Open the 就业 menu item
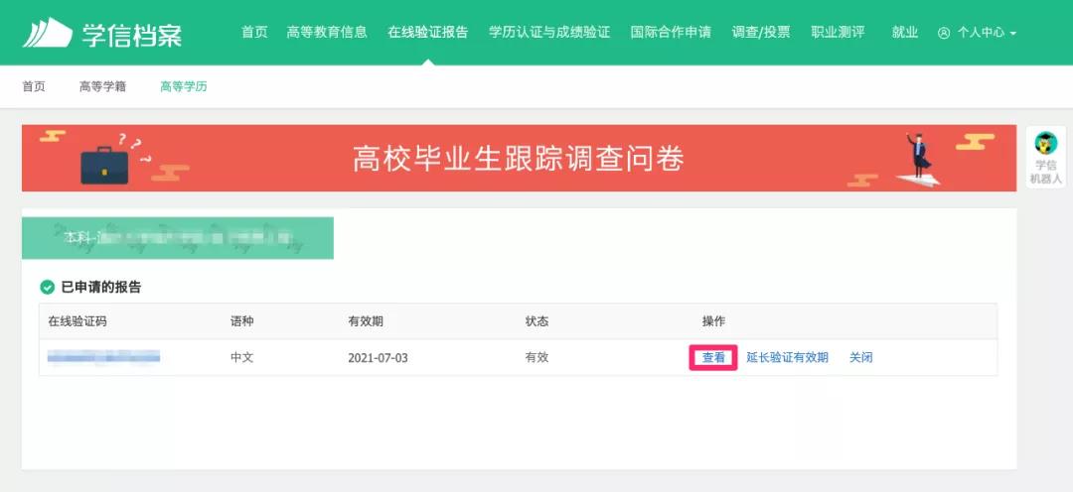Viewport: 1073px width, 492px height. (x=904, y=32)
